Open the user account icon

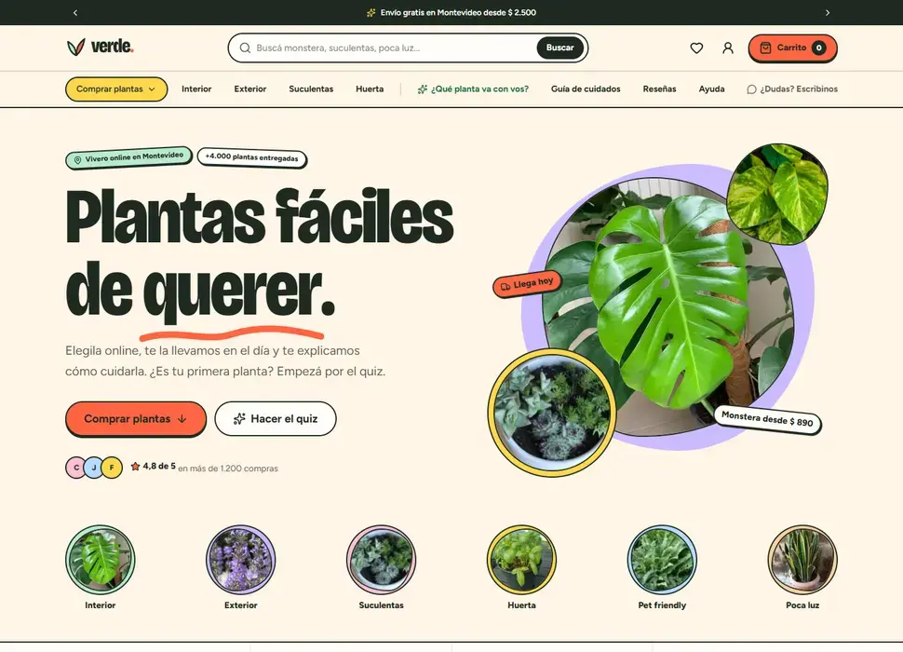[728, 48]
